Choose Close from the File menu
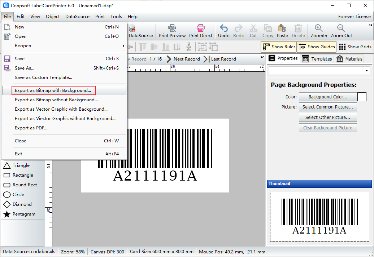The height and width of the screenshot is (257, 374). [64, 141]
